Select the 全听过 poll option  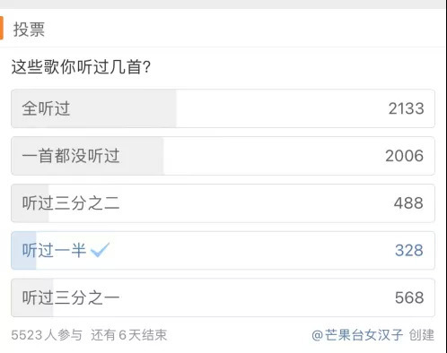223,108
